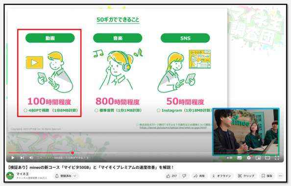Enter fullscreen mode
Viewport: 291px width, 186px height.
click(277, 158)
